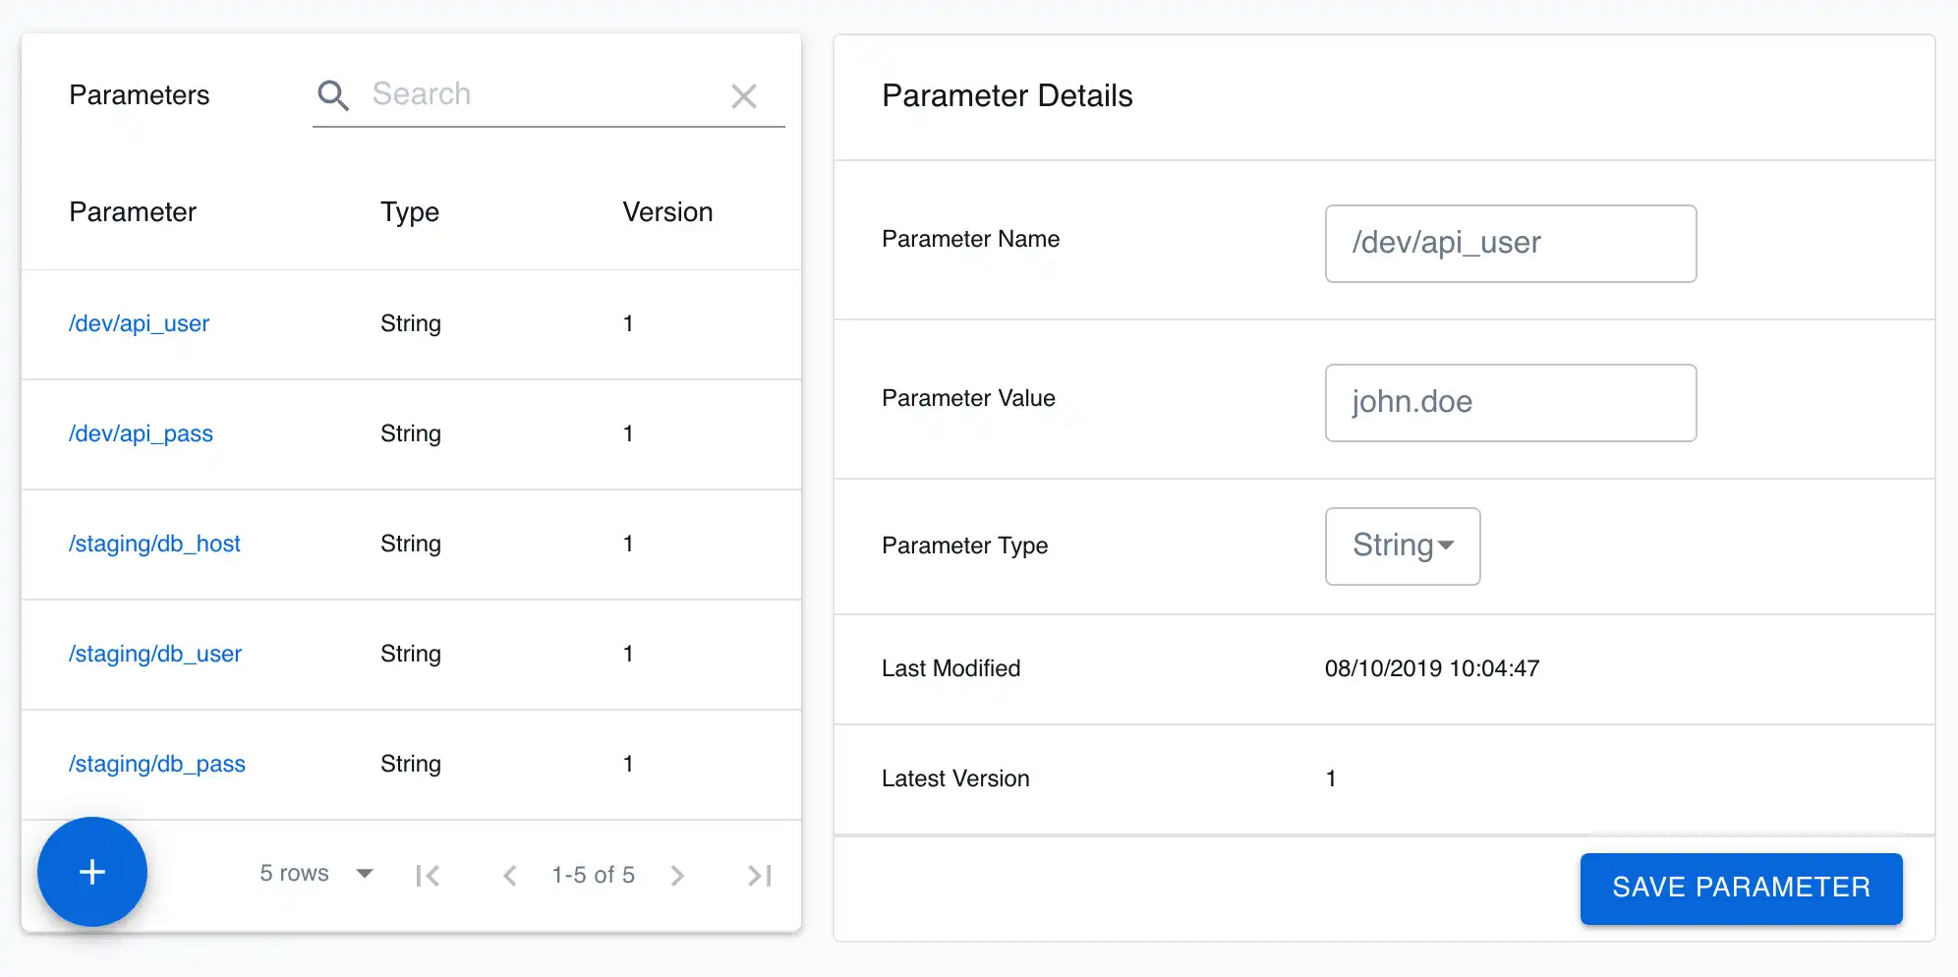
Task: Open the /dev/api_pass parameter link
Action: tap(141, 433)
